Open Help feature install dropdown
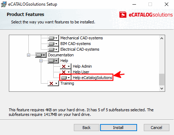 [53, 61]
